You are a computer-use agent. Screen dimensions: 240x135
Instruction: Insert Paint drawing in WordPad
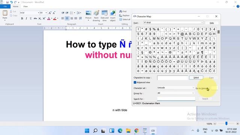[96, 16]
